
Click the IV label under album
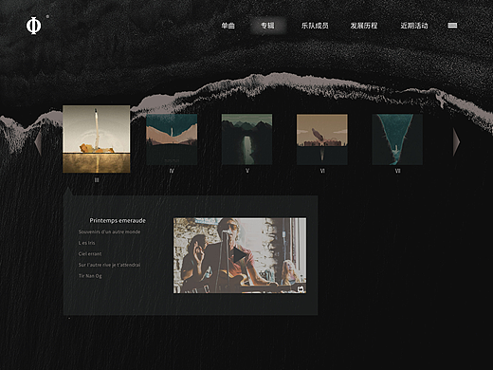[172, 171]
